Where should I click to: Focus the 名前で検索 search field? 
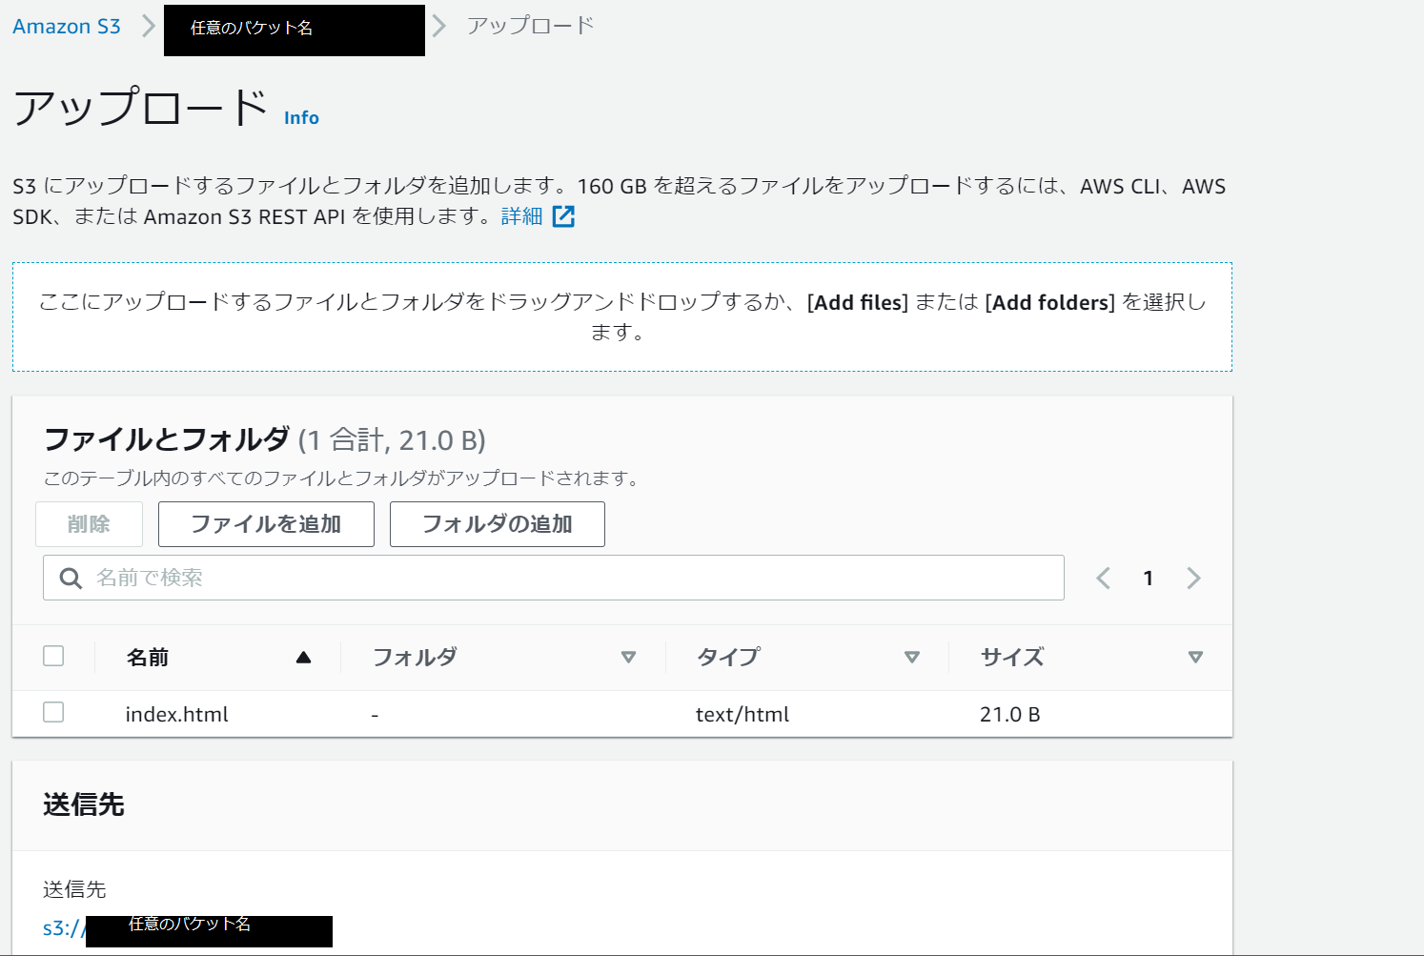(554, 578)
